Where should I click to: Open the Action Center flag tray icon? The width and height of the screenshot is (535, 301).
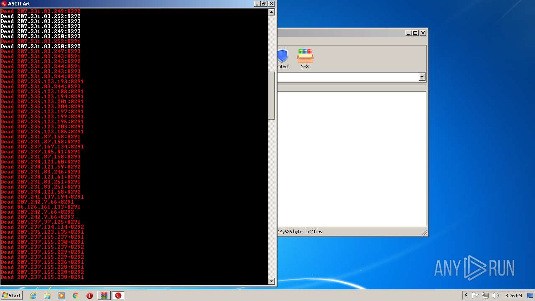tap(475, 296)
